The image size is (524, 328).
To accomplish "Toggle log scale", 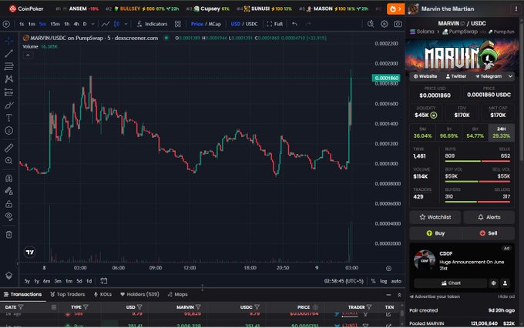I will tap(383, 281).
